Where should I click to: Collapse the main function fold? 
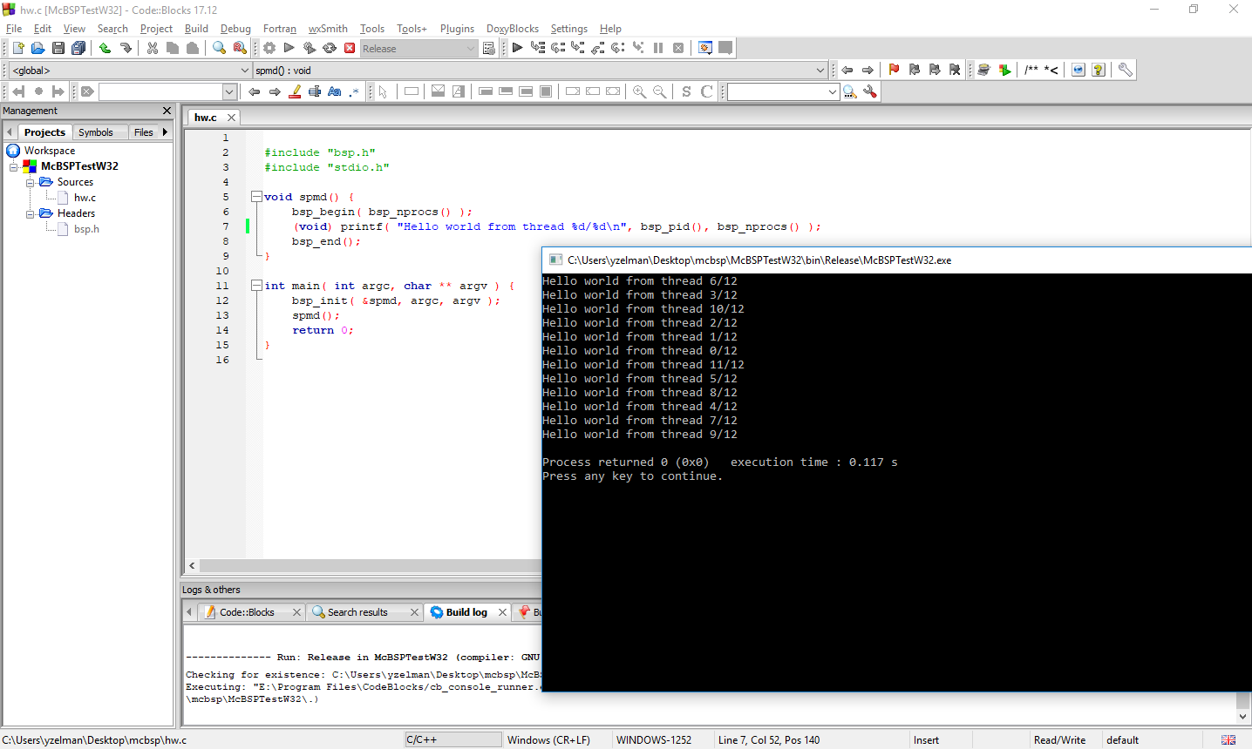click(256, 286)
